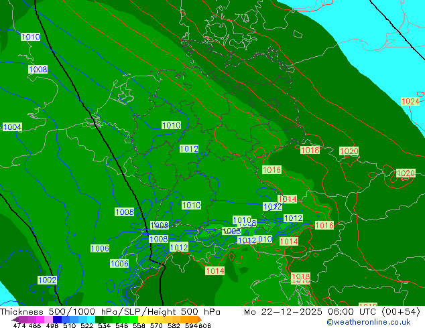Click the darkest green legend swatch
The width and height of the screenshot is (425, 328).
coord(99,319)
